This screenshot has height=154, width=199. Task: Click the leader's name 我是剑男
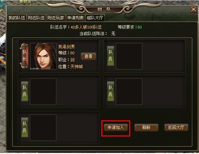tap(67, 47)
